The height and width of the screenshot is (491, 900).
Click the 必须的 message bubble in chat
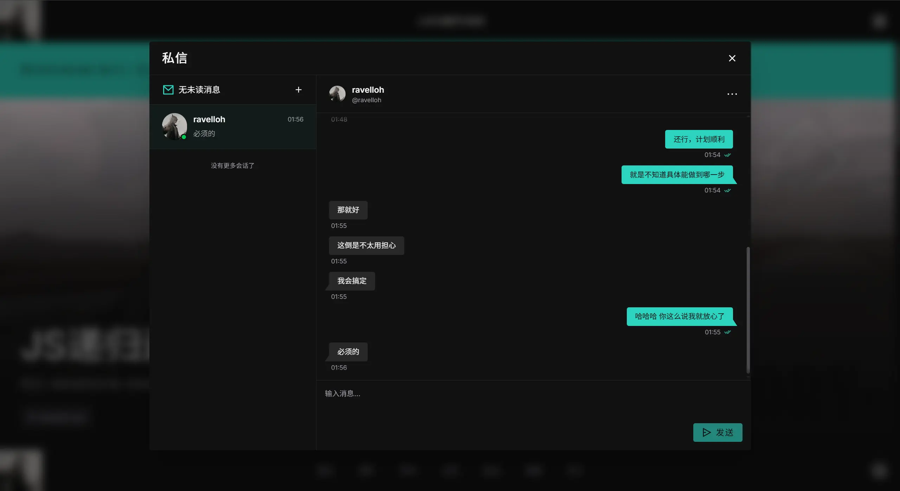pyautogui.click(x=348, y=352)
